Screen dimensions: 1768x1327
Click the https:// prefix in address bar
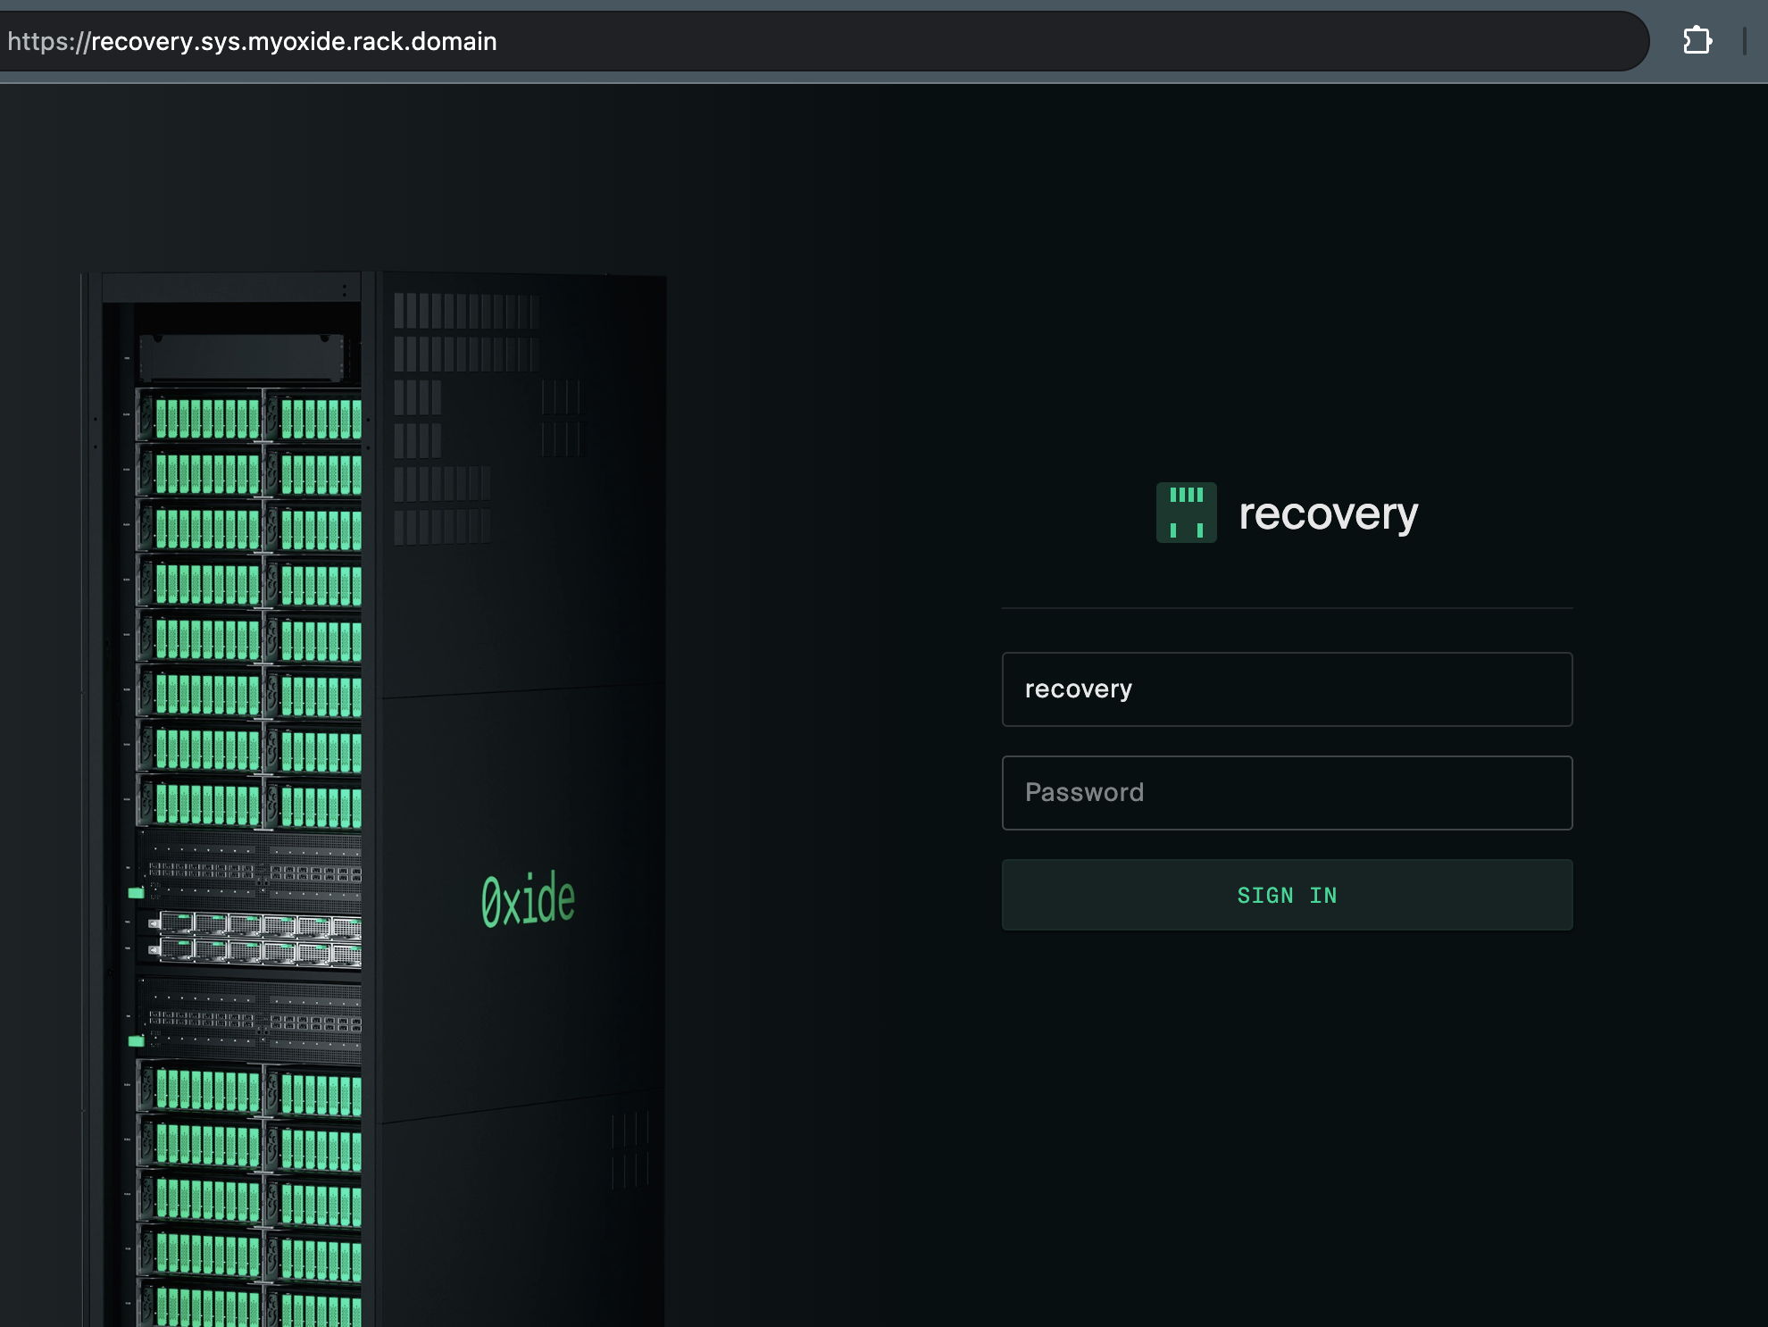[48, 41]
